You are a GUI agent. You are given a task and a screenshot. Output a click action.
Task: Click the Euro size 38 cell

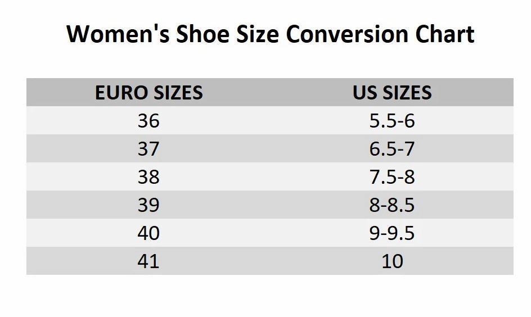tap(148, 177)
